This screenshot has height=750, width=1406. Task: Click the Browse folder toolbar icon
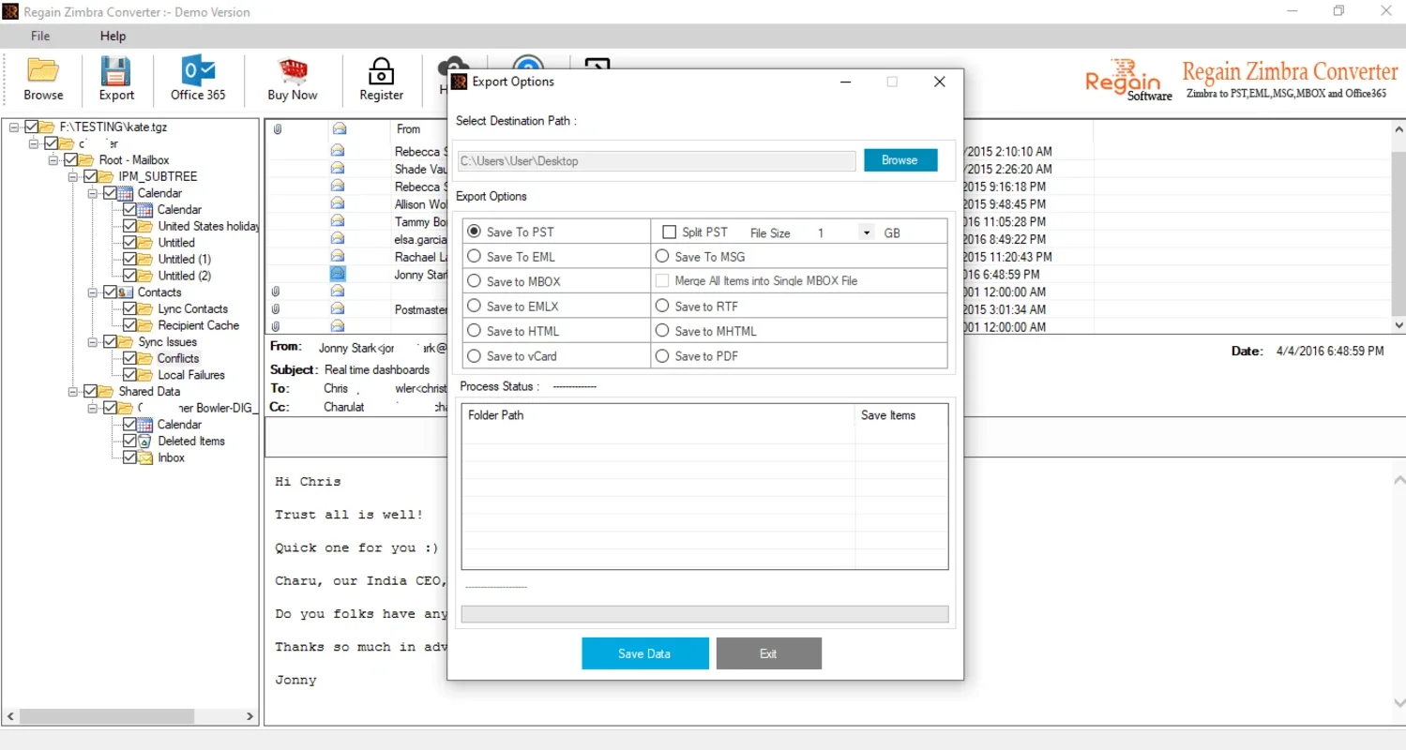click(43, 71)
